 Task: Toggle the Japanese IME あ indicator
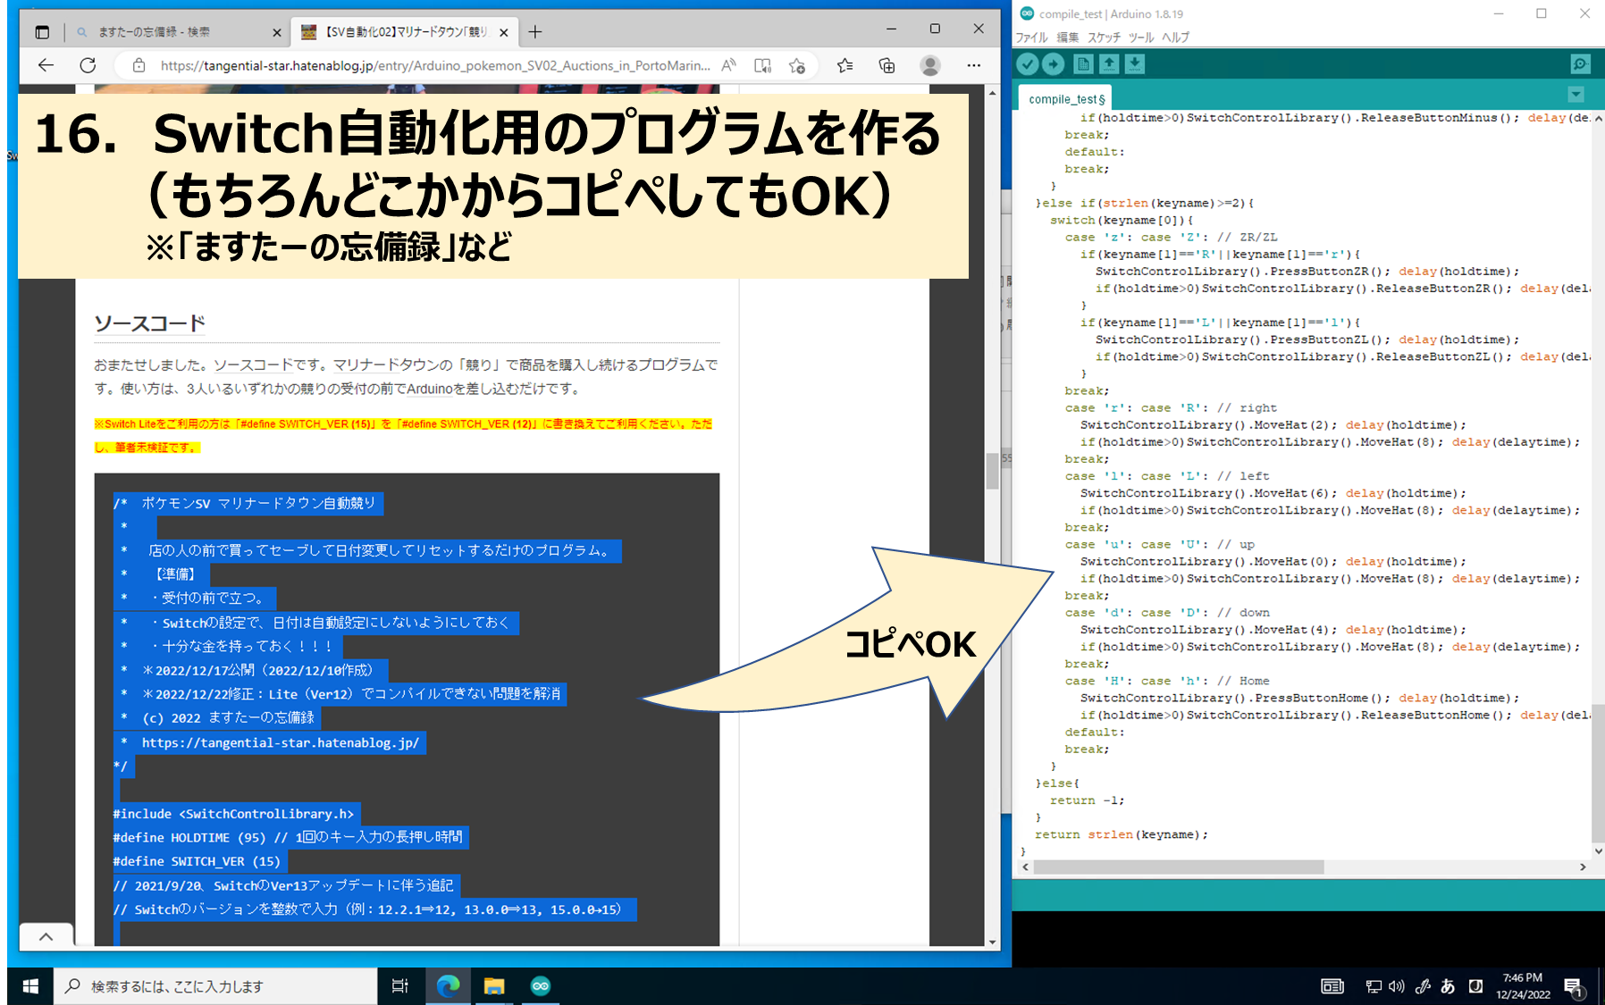(x=1448, y=986)
